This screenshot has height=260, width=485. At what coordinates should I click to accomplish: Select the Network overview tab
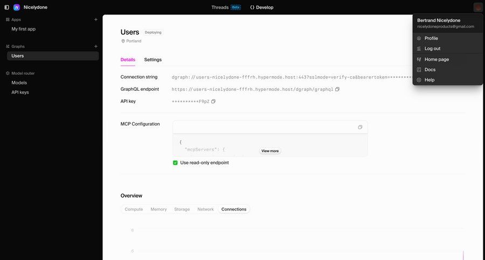click(206, 209)
